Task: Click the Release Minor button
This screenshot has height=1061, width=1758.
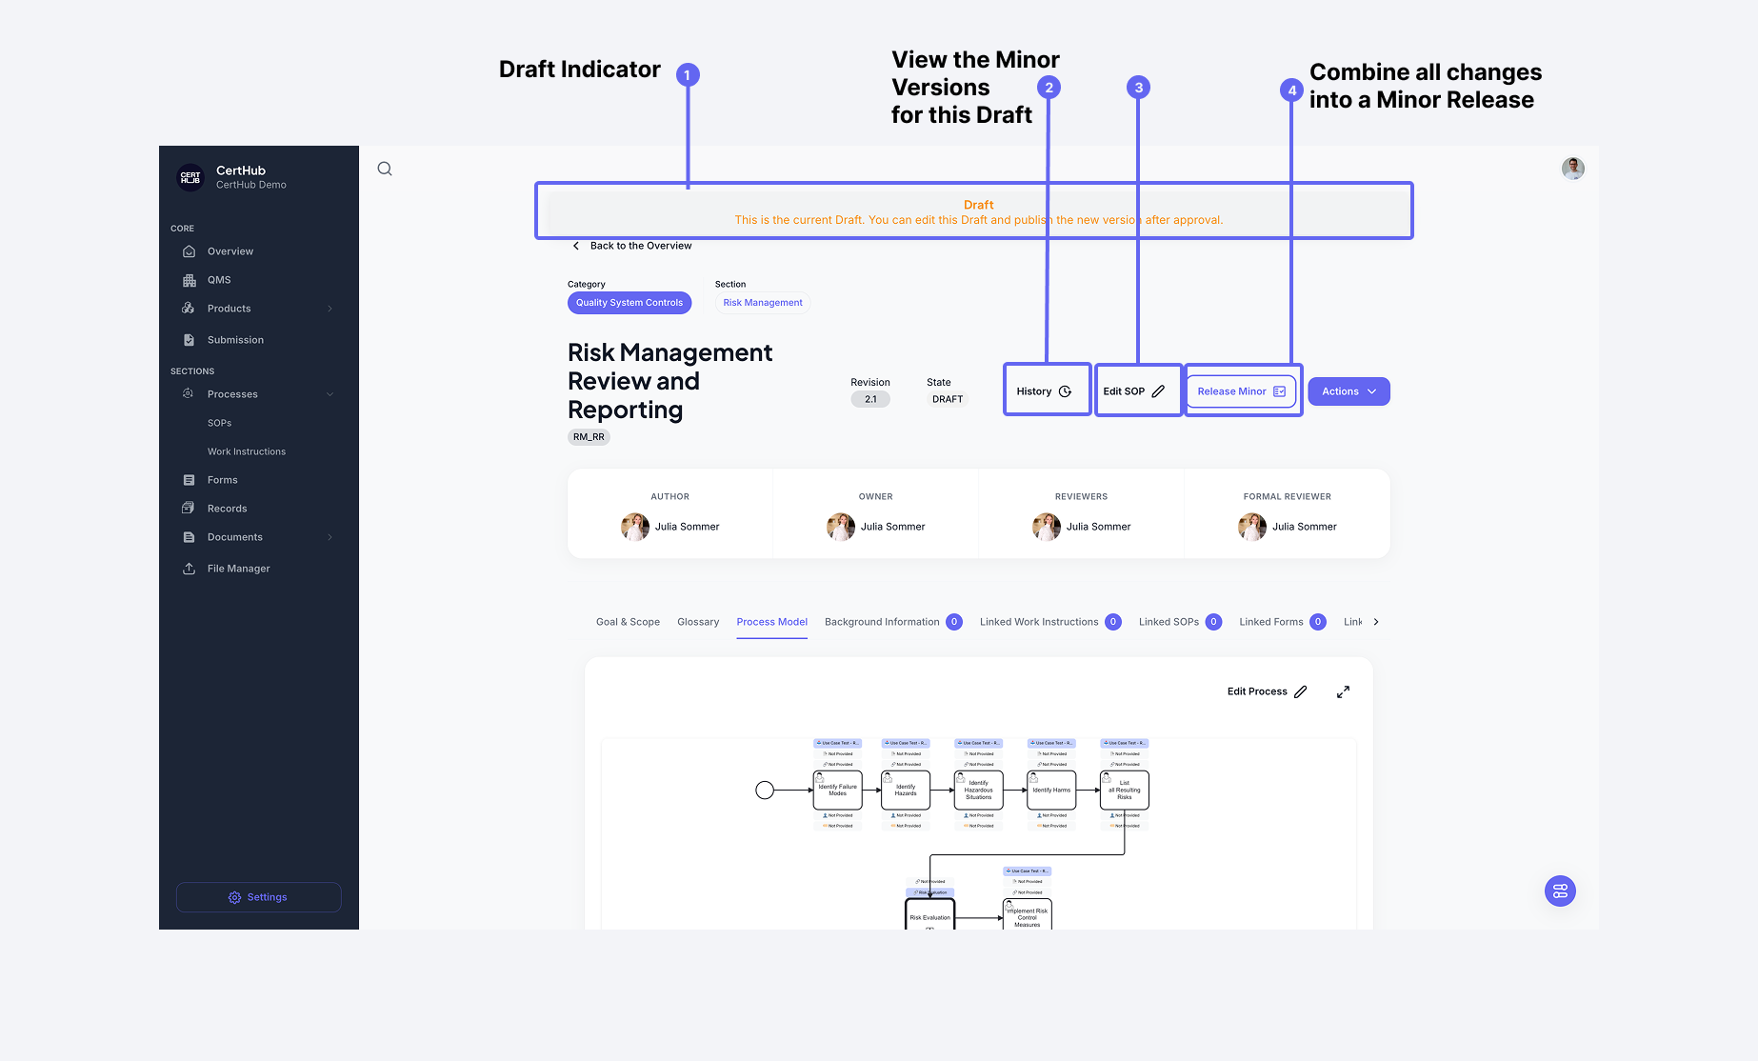Action: click(1241, 390)
